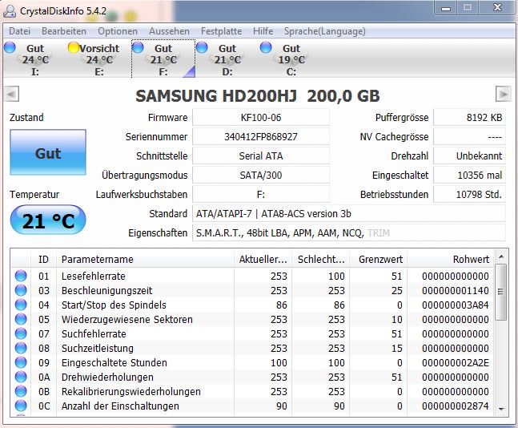Click the SMART list scroll up arrow
Screen dimensions: 518x428
click(x=501, y=256)
